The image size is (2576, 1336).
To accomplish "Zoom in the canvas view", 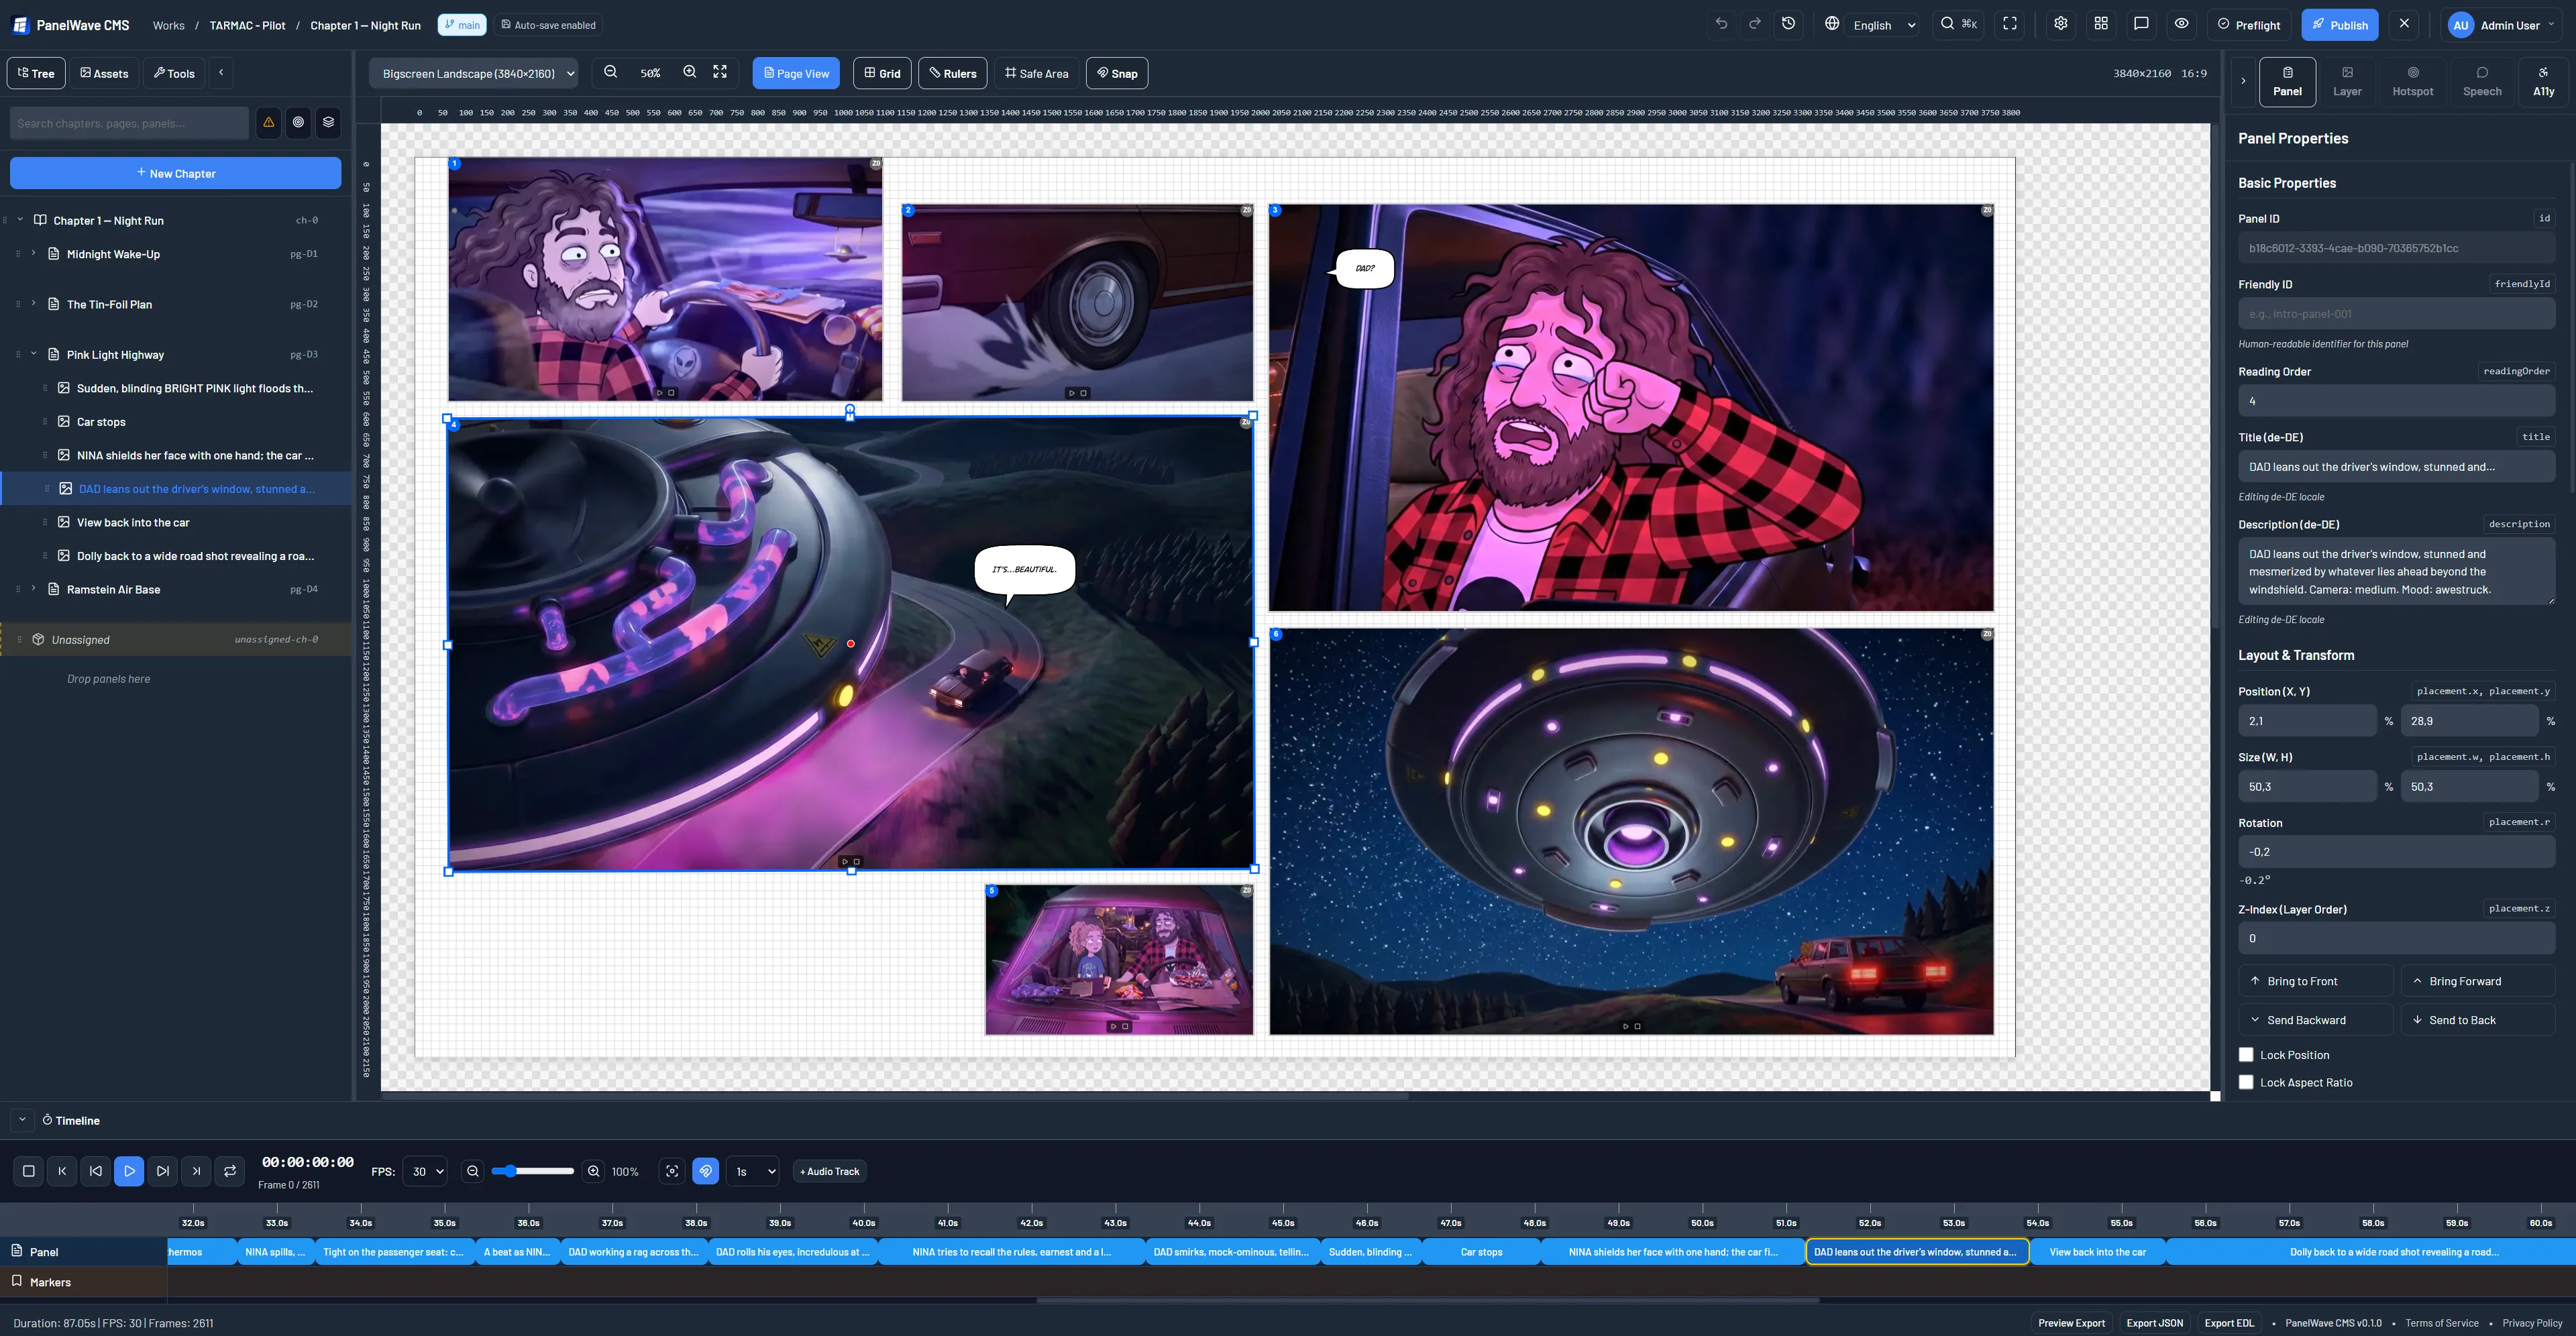I will pyautogui.click(x=690, y=72).
